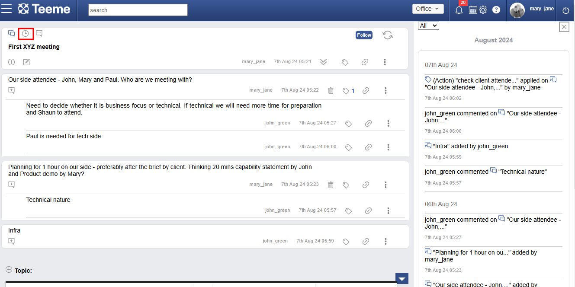Screen dimensions: 575x287
Task: Add comment to Our side attendee post
Action: (x=12, y=90)
